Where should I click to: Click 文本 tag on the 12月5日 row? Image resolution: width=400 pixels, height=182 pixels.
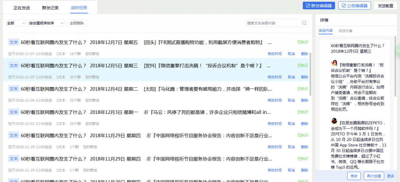[x=14, y=65]
